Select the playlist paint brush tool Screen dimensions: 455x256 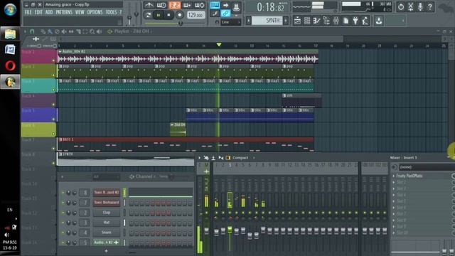coord(50,31)
